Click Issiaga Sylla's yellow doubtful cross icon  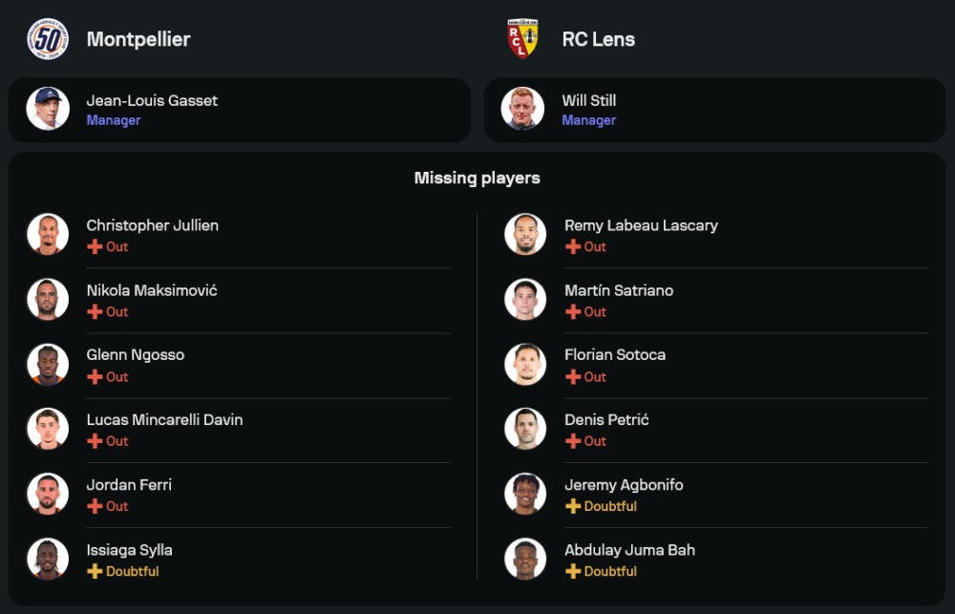(x=95, y=571)
